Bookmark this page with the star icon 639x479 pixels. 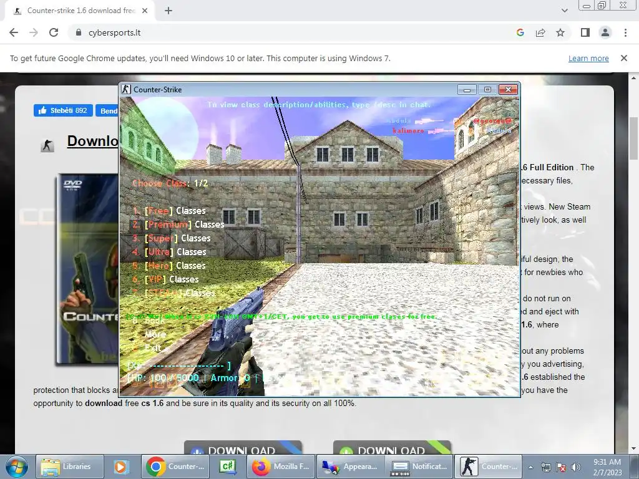pyautogui.click(x=560, y=32)
